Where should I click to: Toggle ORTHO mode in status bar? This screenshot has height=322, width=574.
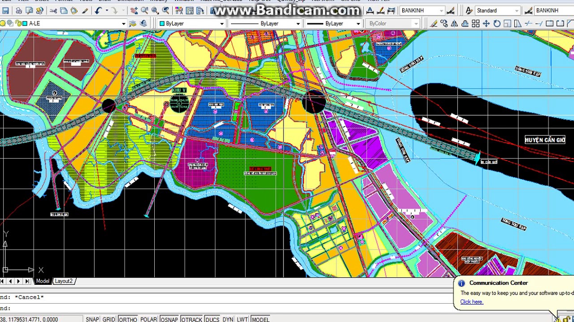click(x=128, y=319)
